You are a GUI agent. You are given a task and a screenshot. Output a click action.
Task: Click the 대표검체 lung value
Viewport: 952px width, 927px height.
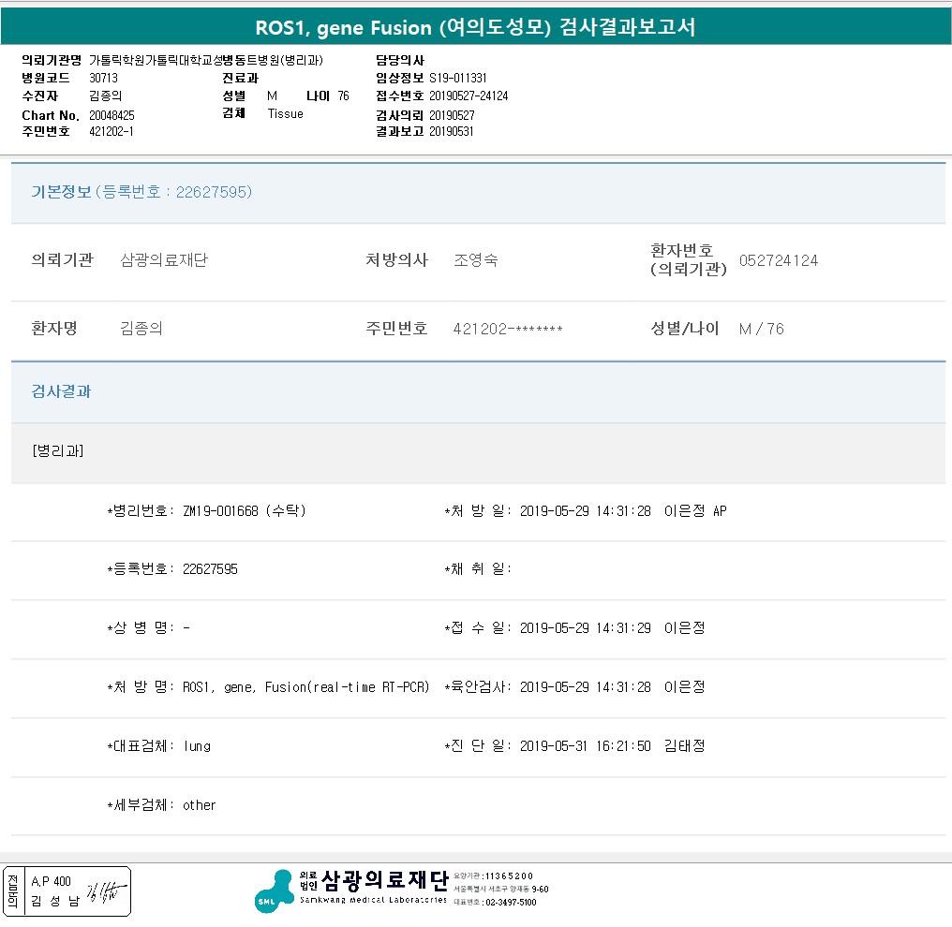pos(197,746)
